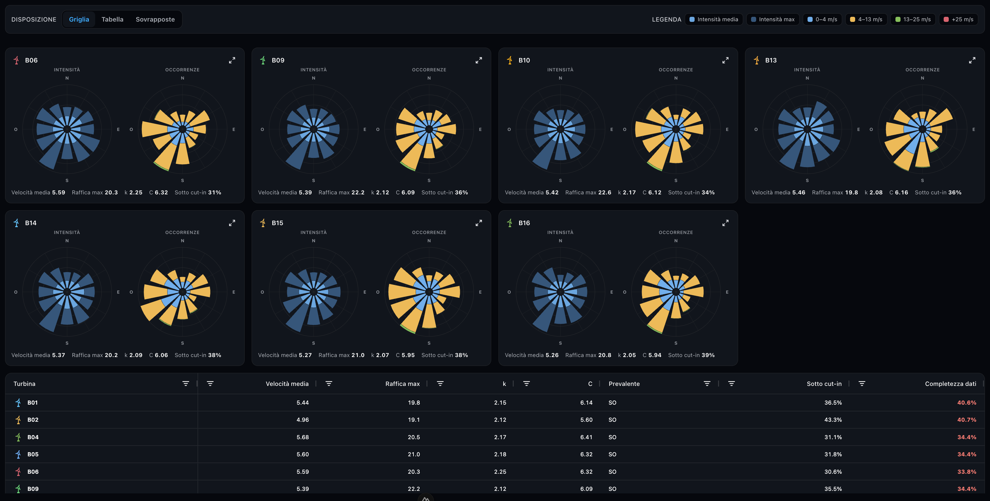Click B15 card Weibull C 5.95 stat
This screenshot has width=990, height=501.
point(405,355)
